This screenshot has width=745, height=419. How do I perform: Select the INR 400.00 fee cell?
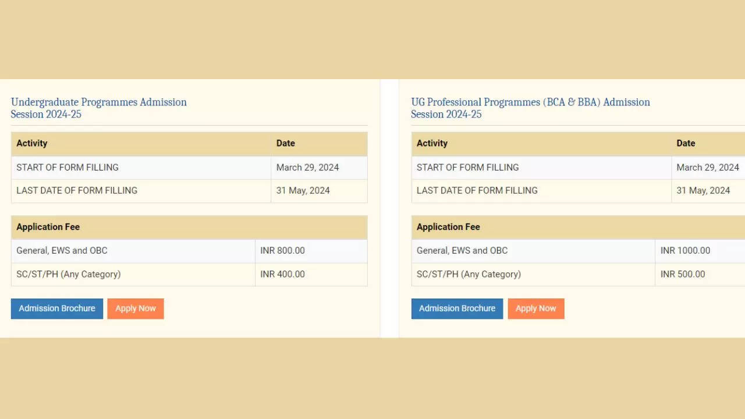coord(282,274)
